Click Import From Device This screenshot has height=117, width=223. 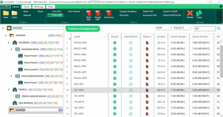[74, 11]
